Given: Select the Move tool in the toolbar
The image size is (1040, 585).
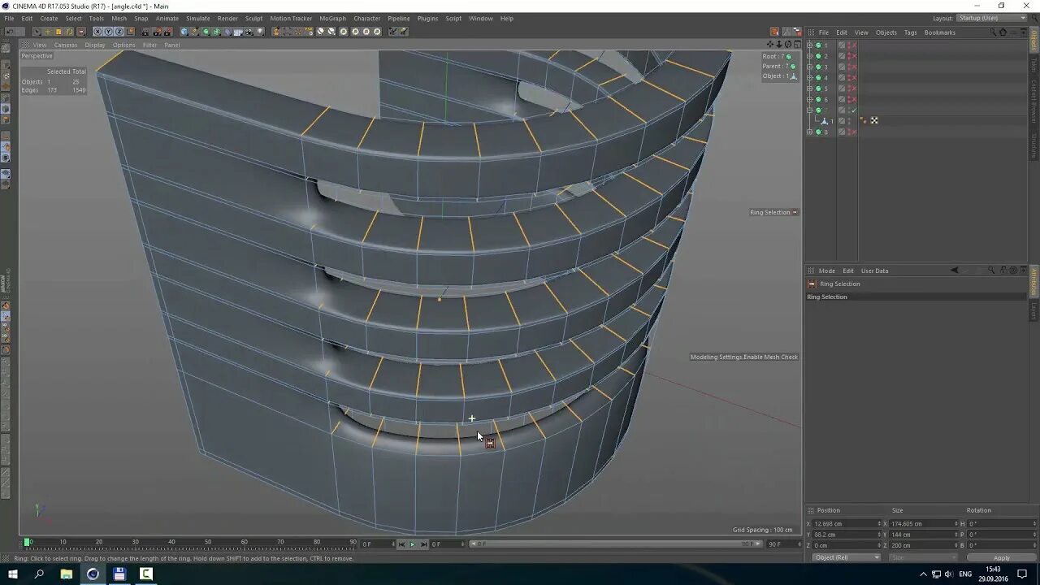Looking at the screenshot, I should 48,31.
